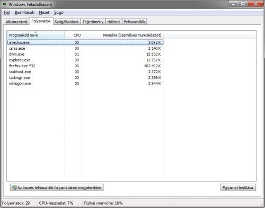Click Folyamat leállítása button
The height and width of the screenshot is (208, 265).
point(238,187)
